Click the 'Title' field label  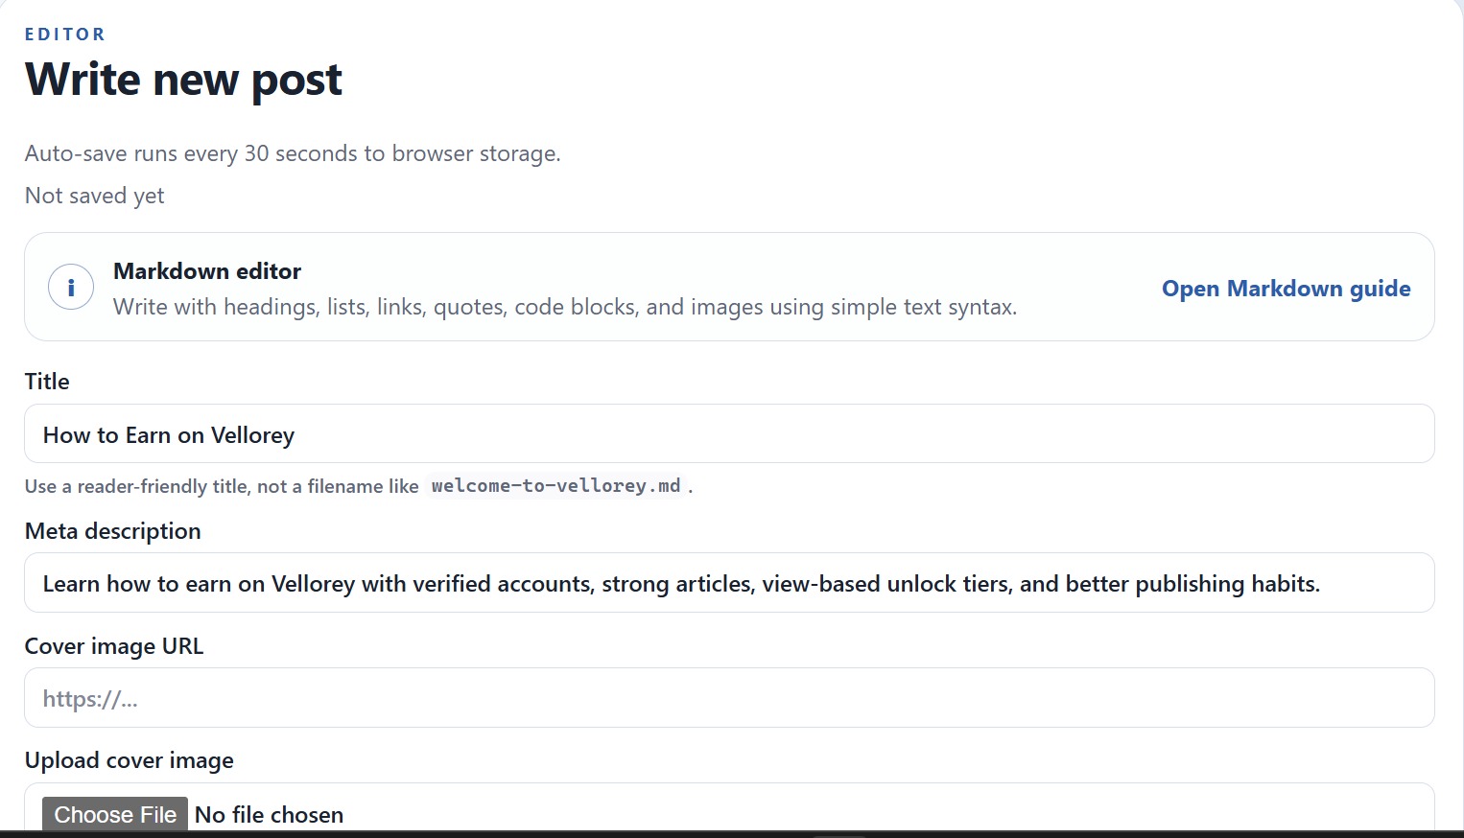click(46, 381)
